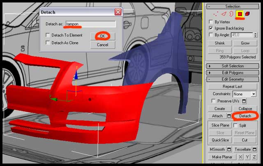Image resolution: width=263 pixels, height=166 pixels.
Task: Enable Detach As Clone checkbox
Action: pyautogui.click(x=48, y=42)
